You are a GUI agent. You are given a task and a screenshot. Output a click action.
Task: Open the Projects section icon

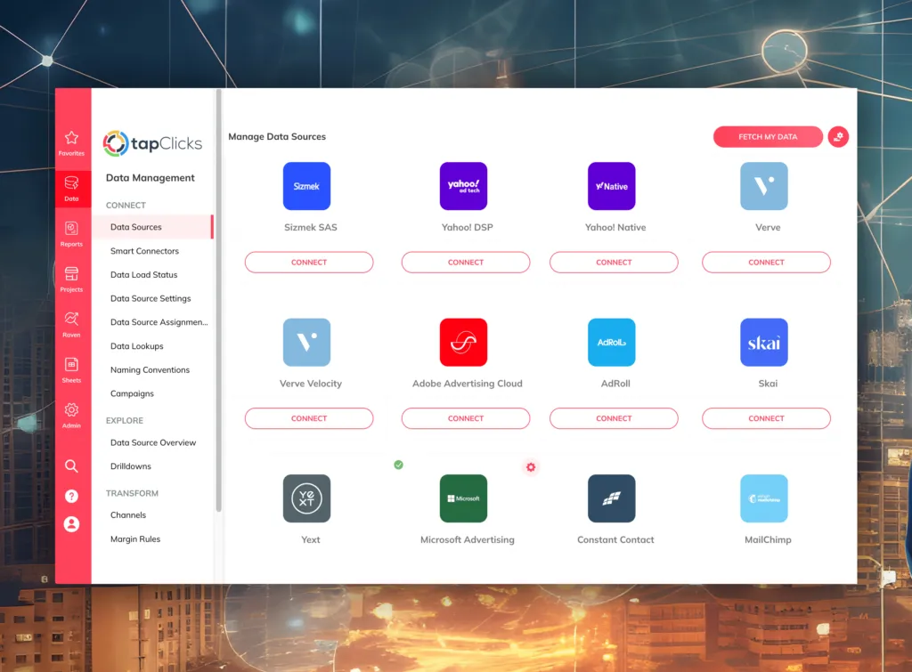72,279
